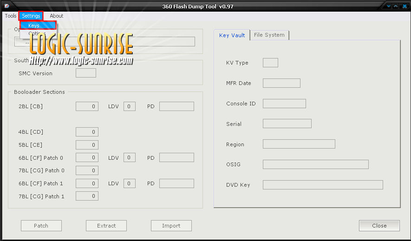The image size is (411, 241).
Task: Click the 4BL [CD] value field
Action: [x=87, y=132]
